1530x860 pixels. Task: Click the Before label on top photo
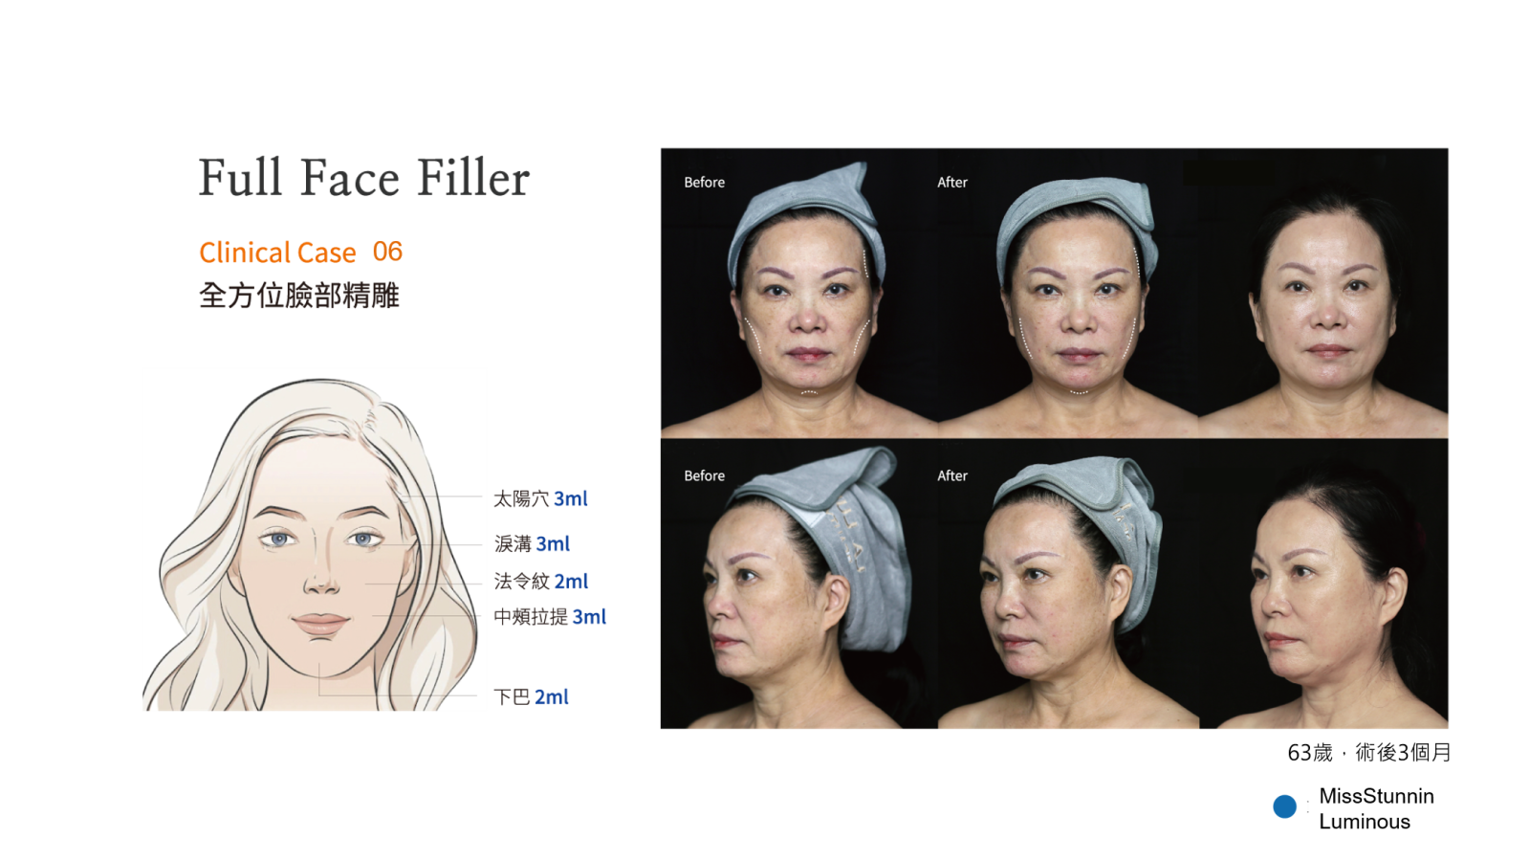(x=705, y=182)
